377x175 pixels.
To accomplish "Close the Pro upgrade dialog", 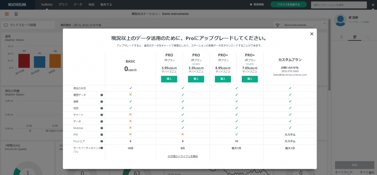I will pos(312,34).
